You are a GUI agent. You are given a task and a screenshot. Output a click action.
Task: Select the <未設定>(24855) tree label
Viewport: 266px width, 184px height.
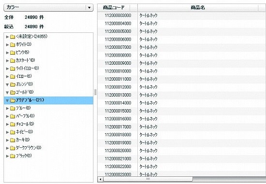(x=31, y=36)
